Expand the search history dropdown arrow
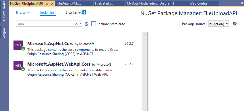Screen dimensions: 244x111 (81, 24)
